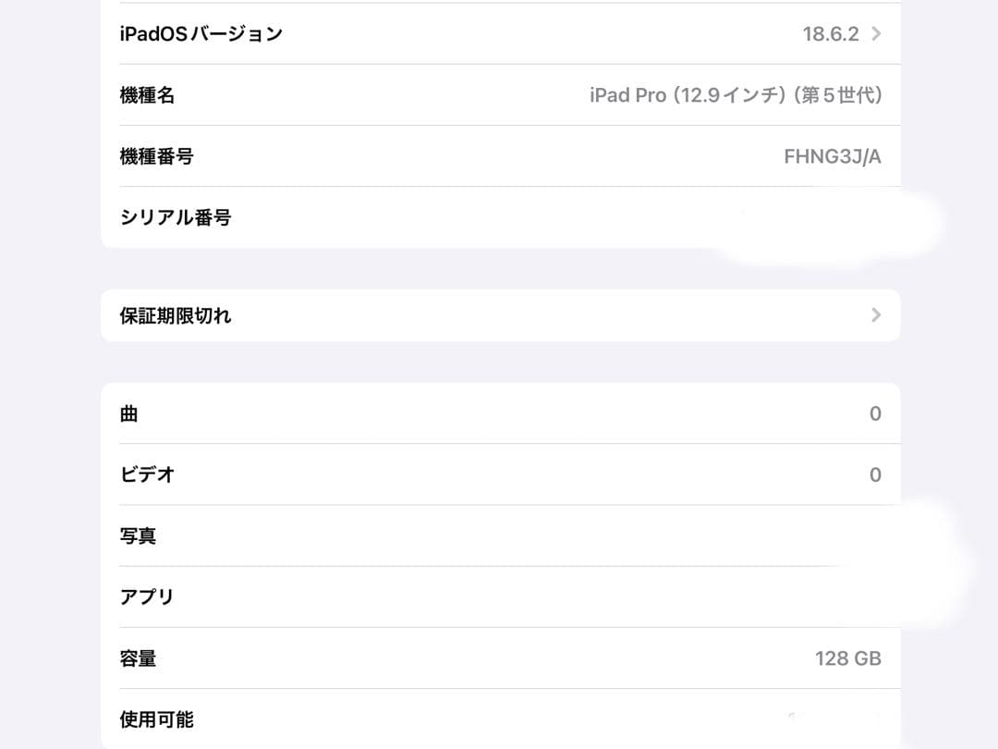This screenshot has width=998, height=749.
Task: Tap the 0 value next to ビデオ
Action: (x=875, y=474)
